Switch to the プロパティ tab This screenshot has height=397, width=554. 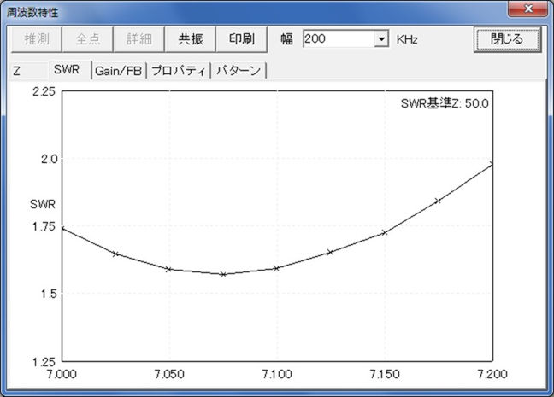(179, 71)
